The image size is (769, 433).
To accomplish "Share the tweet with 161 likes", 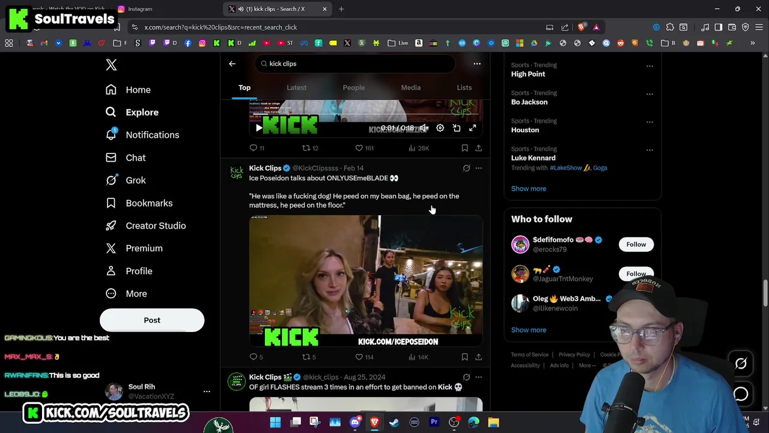I will pyautogui.click(x=479, y=148).
